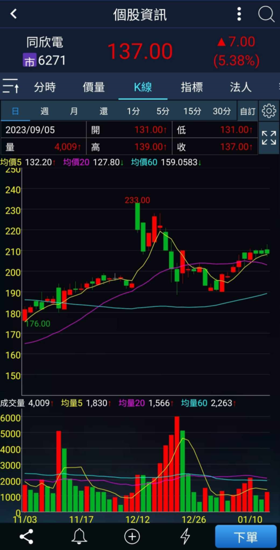Tap the 233.00 high candlestick
The image size is (280, 550).
[138, 216]
